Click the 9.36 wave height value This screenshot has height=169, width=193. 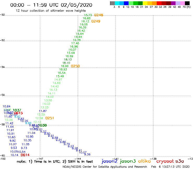[87, 154]
